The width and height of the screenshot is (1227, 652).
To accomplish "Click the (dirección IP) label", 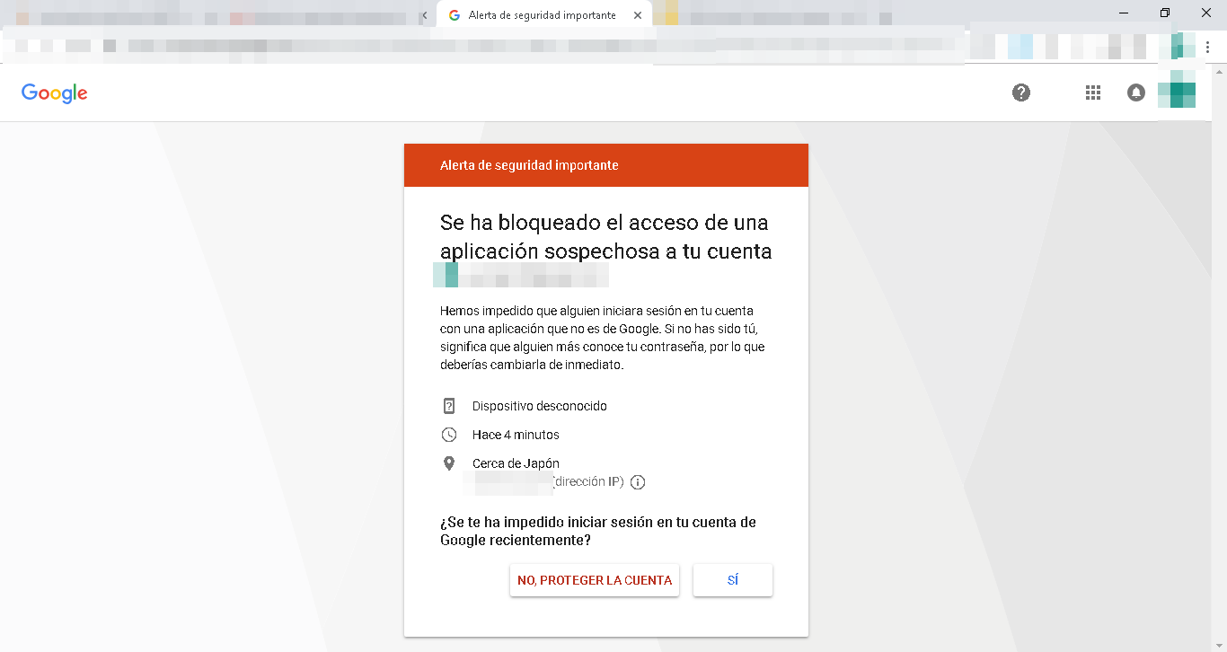I will [x=588, y=482].
